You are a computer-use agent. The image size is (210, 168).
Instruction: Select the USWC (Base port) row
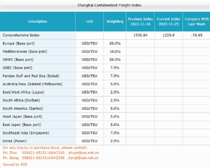coord(18,60)
